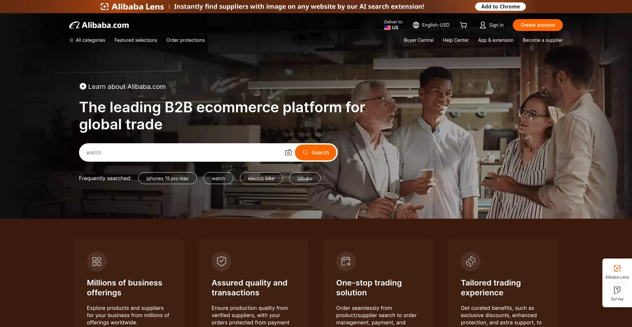Viewport: 632px width, 327px height.
Task: Click the globe language icon
Action: coord(416,25)
